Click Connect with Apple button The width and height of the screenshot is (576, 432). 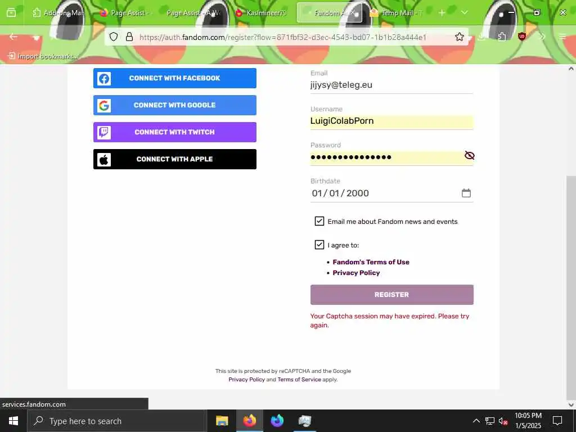175,159
